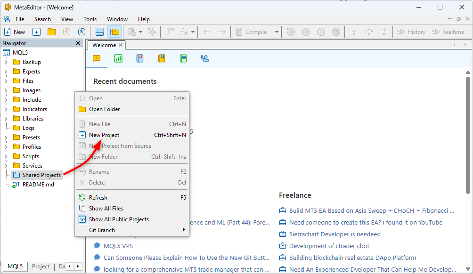Expand the Libraries folder
This screenshot has width=473, height=274.
click(6, 119)
